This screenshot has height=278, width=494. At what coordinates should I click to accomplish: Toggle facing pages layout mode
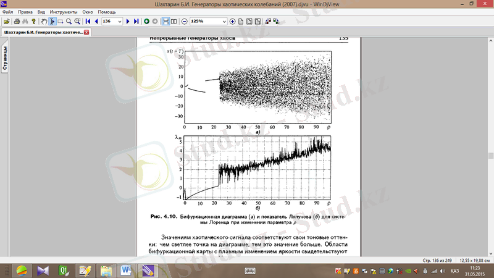point(174,21)
